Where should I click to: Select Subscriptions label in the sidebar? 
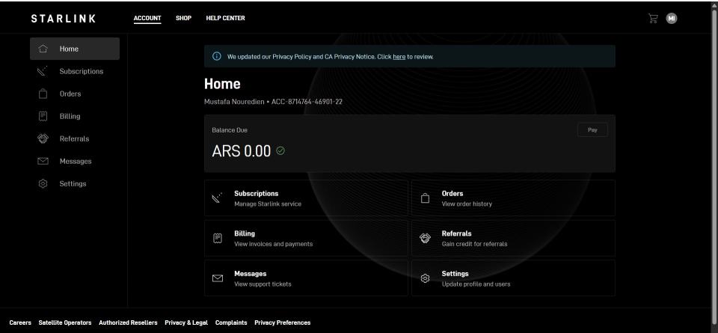pyautogui.click(x=82, y=71)
